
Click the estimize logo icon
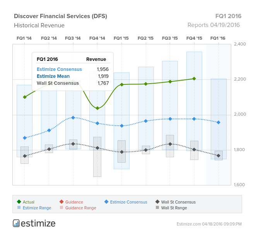click(16, 223)
